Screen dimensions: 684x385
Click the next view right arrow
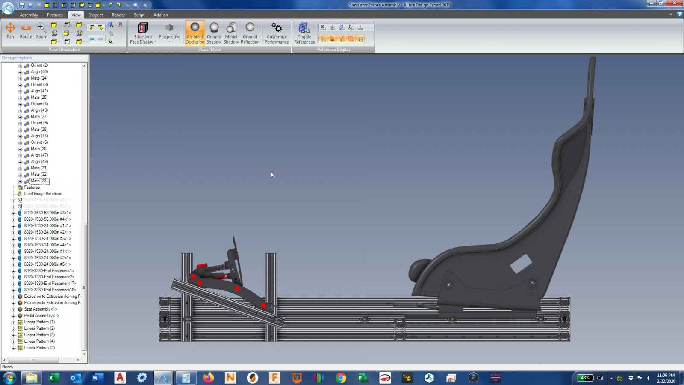(101, 39)
